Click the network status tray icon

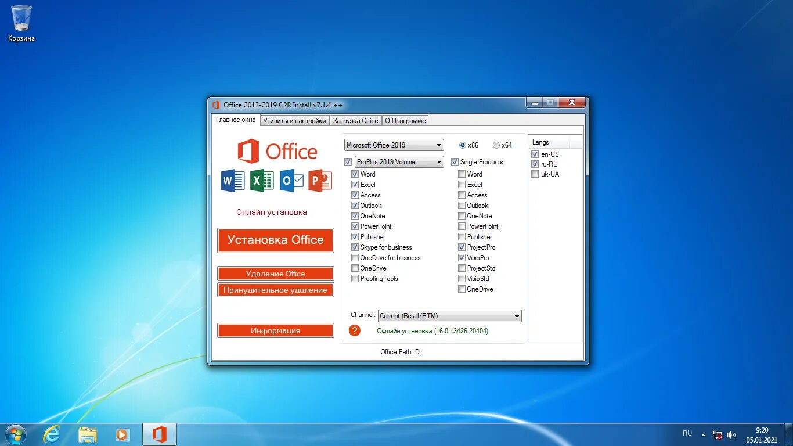tap(718, 435)
